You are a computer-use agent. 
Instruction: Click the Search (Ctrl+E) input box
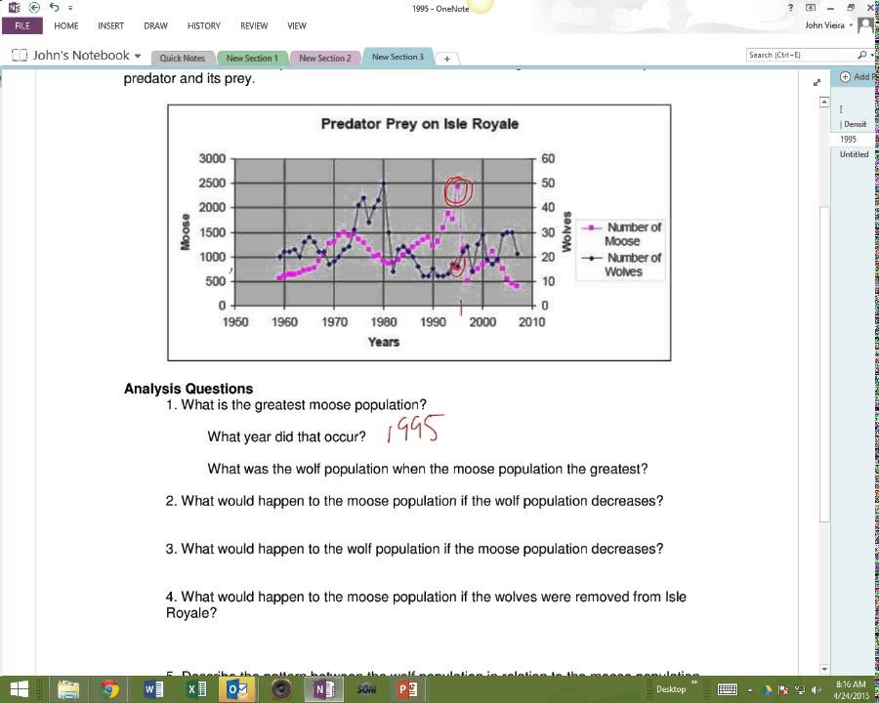tap(801, 55)
